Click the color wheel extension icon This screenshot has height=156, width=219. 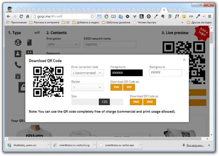pyautogui.click(x=106, y=16)
